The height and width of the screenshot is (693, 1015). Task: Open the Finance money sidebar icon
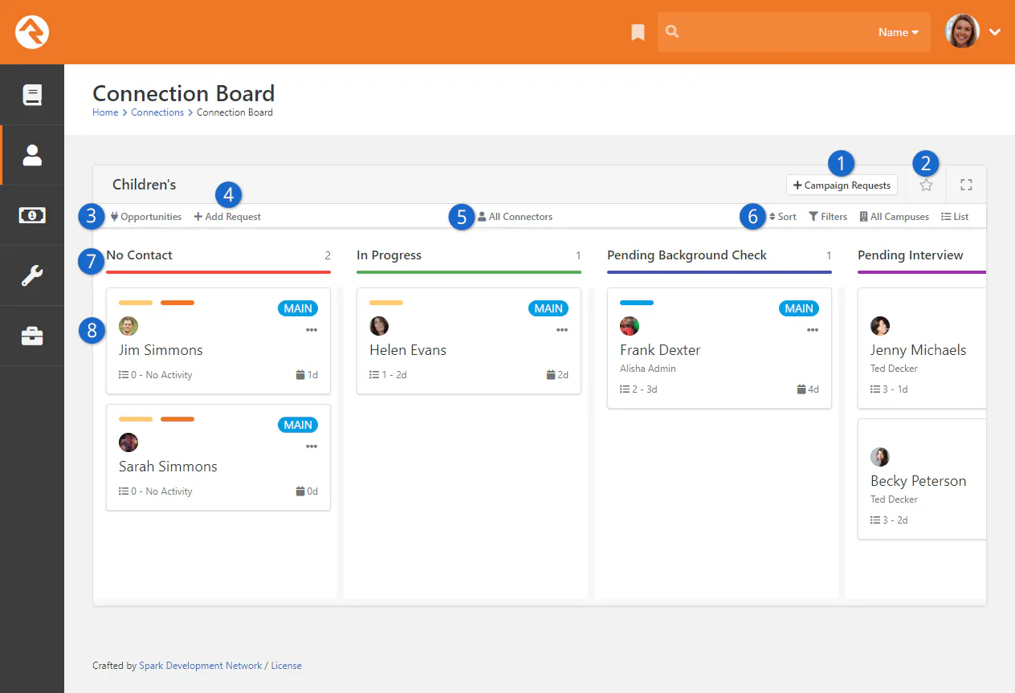pos(32,215)
